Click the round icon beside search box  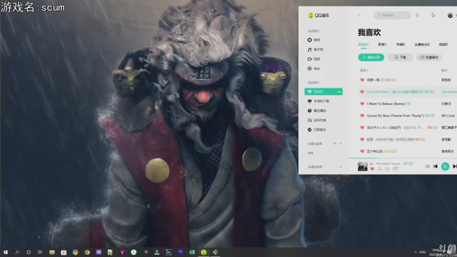tap(417, 15)
